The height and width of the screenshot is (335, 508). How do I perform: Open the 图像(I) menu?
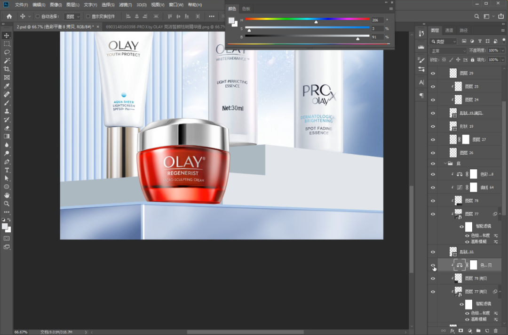click(56, 5)
